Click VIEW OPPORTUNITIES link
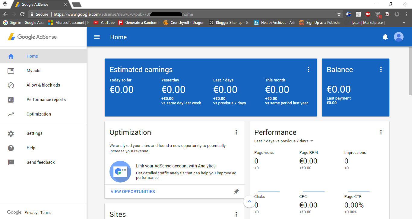This screenshot has width=412, height=219. [133, 192]
